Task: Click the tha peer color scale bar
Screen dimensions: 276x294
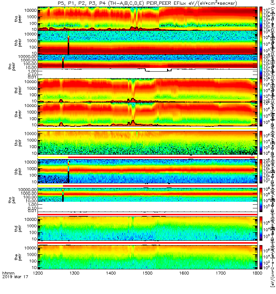Action: 261,18
